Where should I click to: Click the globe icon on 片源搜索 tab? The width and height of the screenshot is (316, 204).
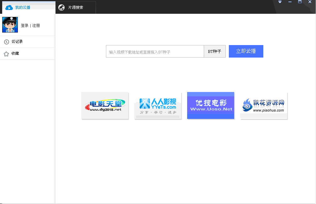point(61,8)
